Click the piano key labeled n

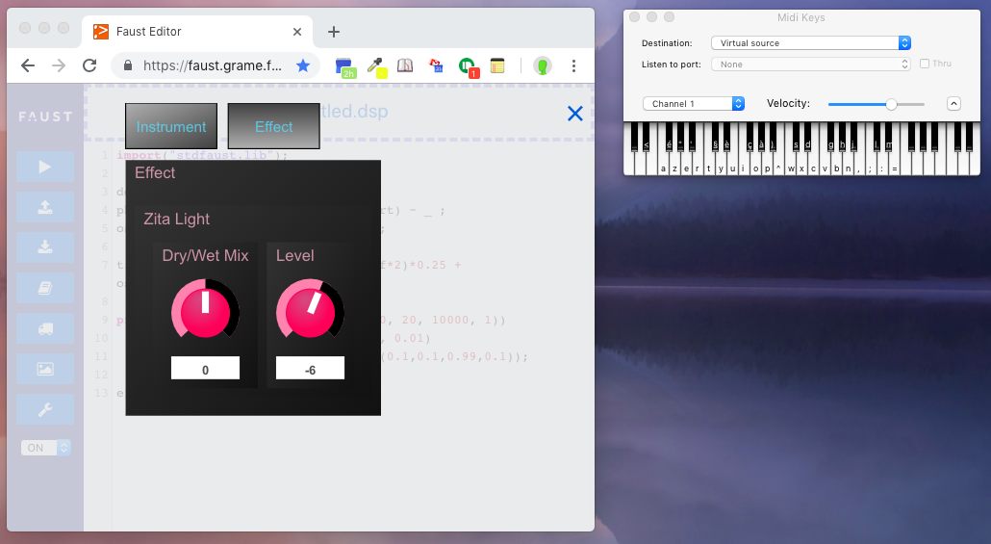[x=848, y=165]
